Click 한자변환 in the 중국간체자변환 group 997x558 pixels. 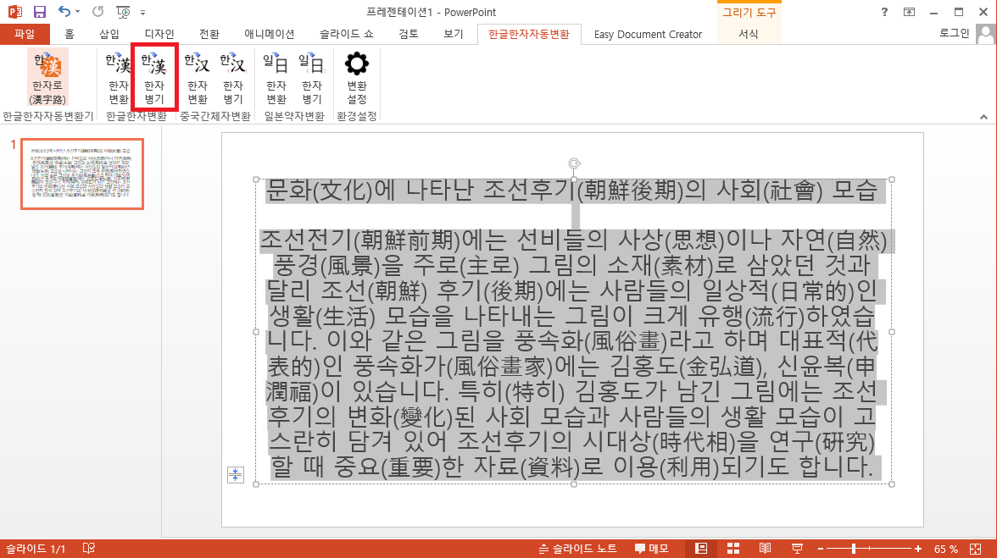(197, 78)
